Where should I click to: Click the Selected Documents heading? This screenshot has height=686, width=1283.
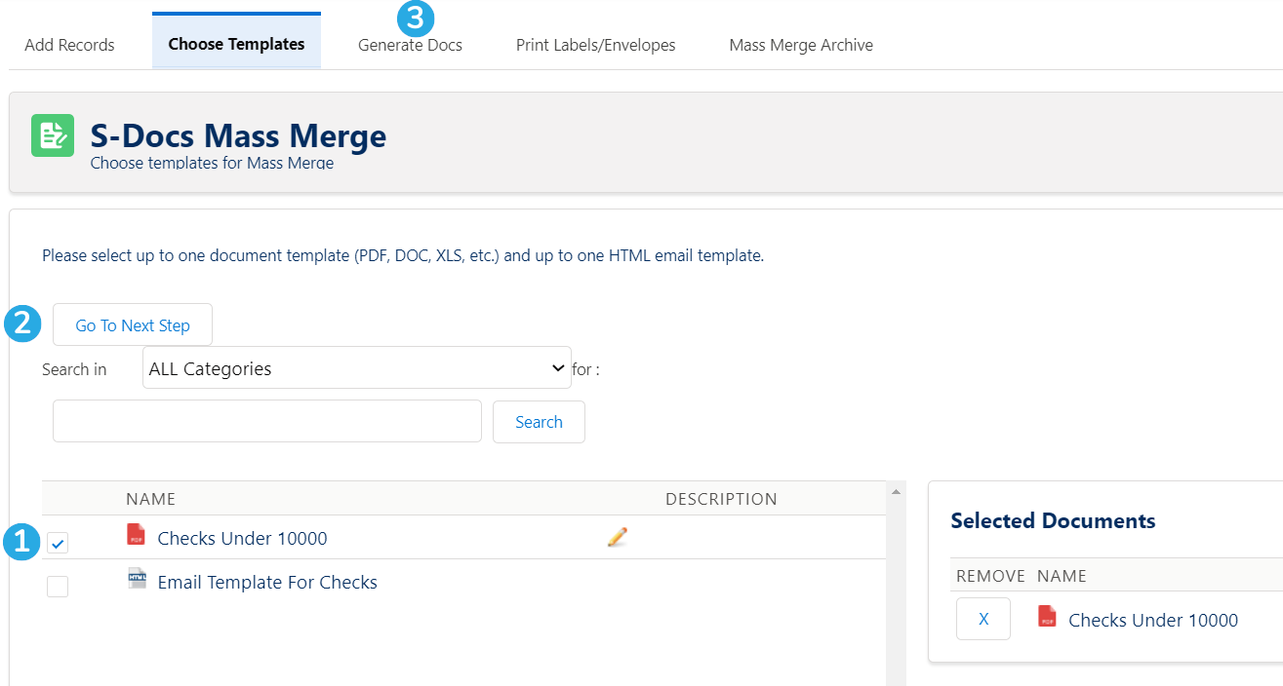(1053, 520)
